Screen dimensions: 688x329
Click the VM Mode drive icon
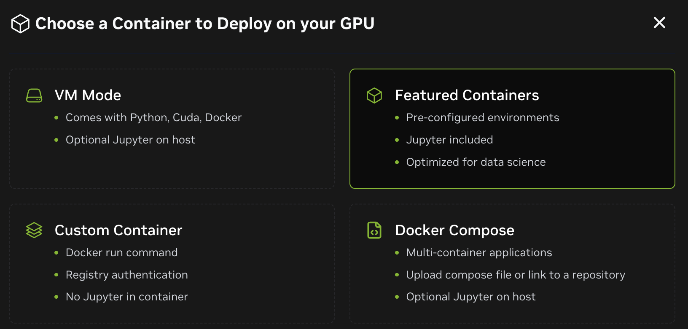click(x=34, y=95)
